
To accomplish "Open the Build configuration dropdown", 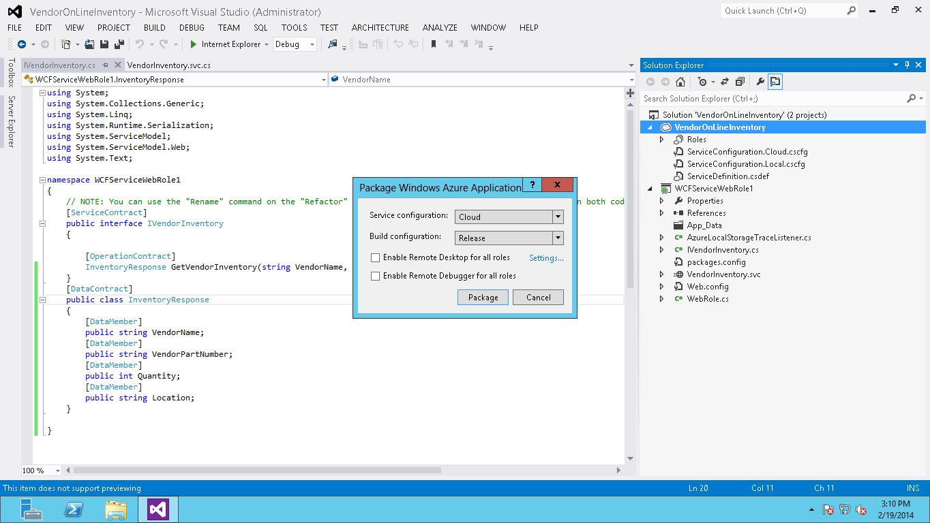I will pos(558,238).
